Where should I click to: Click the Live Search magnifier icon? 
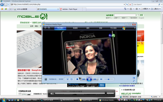pos(159,5)
